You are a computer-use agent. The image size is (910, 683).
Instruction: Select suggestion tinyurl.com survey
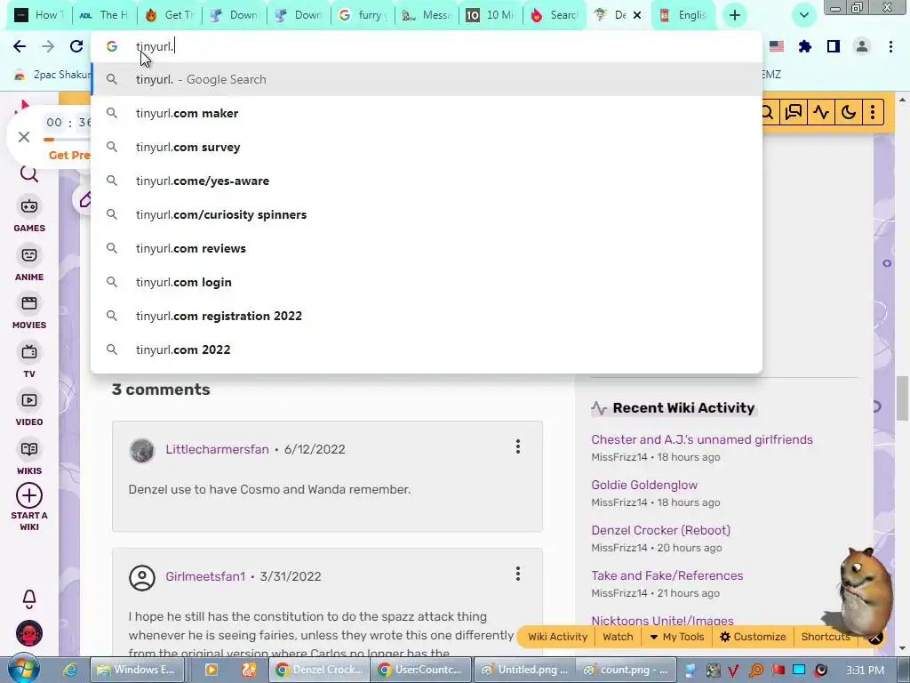[x=427, y=147]
